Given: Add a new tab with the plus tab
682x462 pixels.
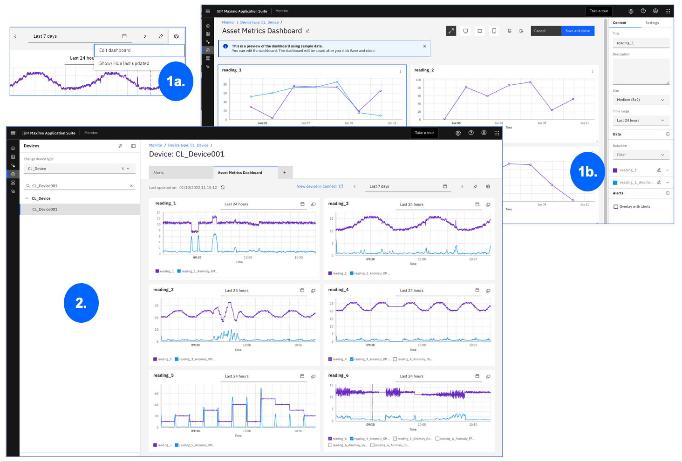Looking at the screenshot, I should (285, 172).
